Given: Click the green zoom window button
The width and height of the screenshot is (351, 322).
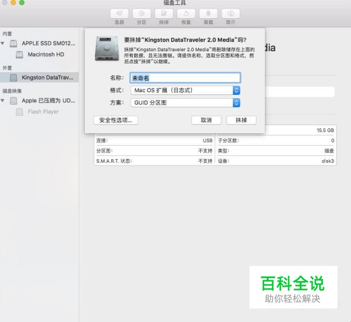Looking at the screenshot, I should tap(22, 3).
